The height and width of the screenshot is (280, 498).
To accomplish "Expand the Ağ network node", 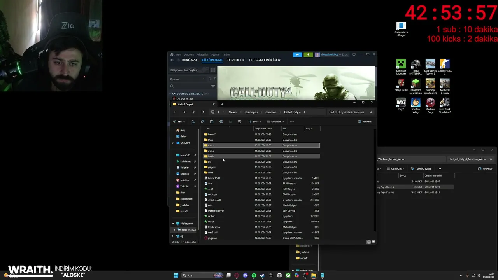I will [173, 236].
